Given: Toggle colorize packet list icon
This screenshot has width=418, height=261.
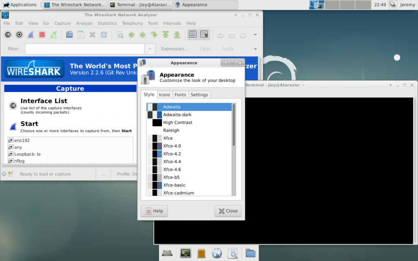Looking at the screenshot, I should [x=193, y=34].
